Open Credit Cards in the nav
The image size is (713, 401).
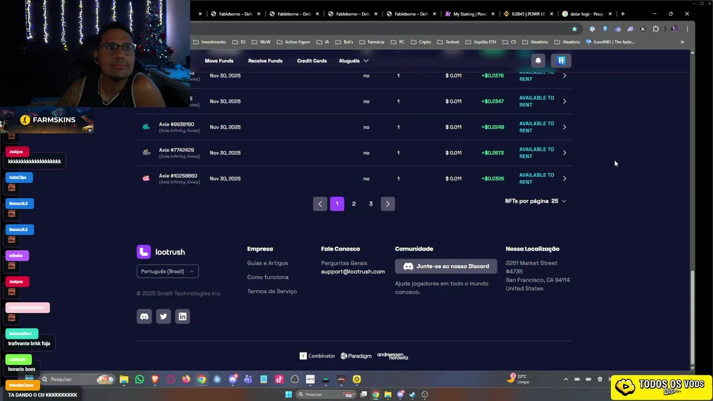tap(312, 61)
